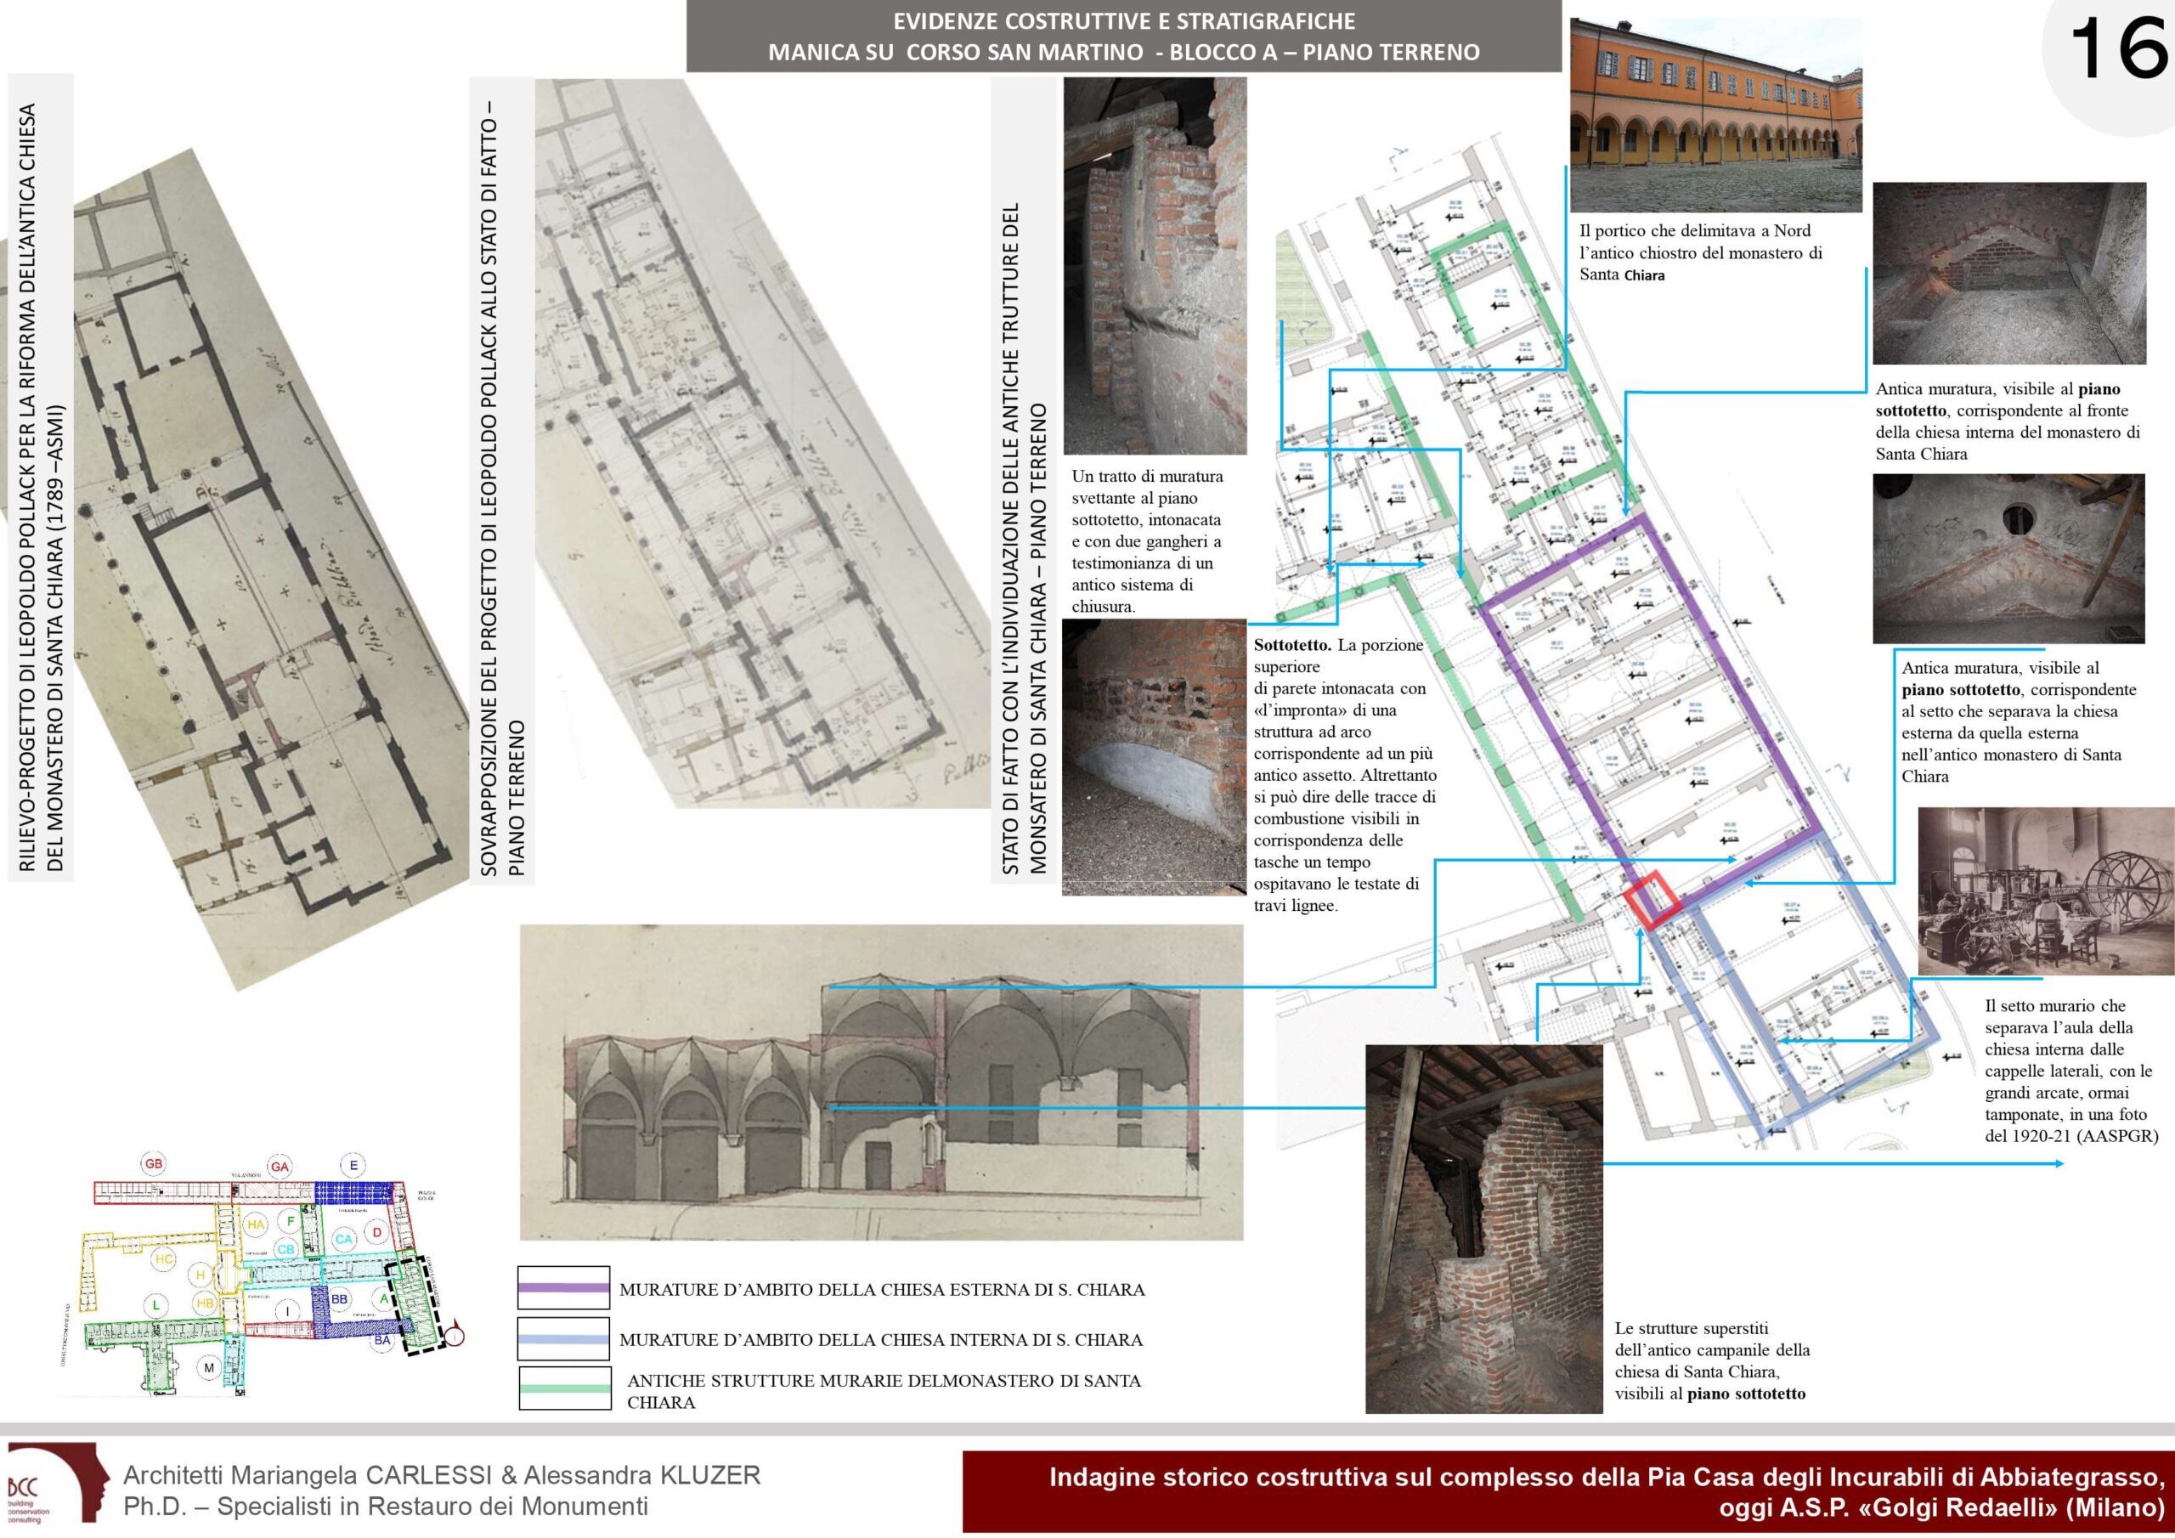Open the bell tower brick remains photo

pos(1483,1229)
